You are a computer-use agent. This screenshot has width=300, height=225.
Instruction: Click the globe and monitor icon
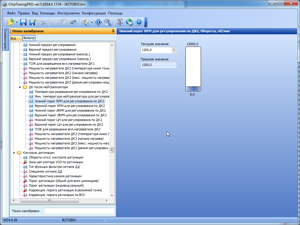pyautogui.click(x=129, y=22)
